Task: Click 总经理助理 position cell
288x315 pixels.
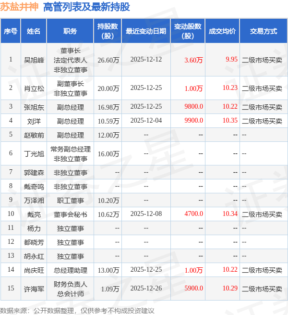Action: click(x=71, y=270)
